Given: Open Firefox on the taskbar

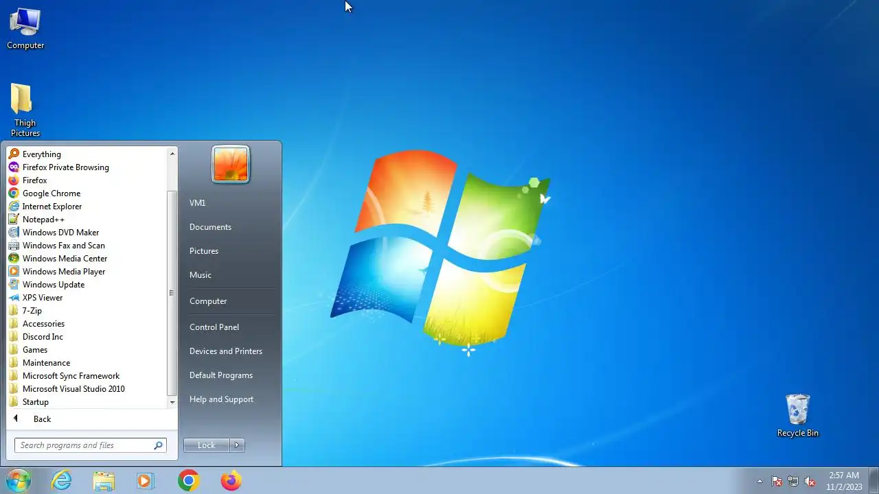Looking at the screenshot, I should [x=231, y=481].
